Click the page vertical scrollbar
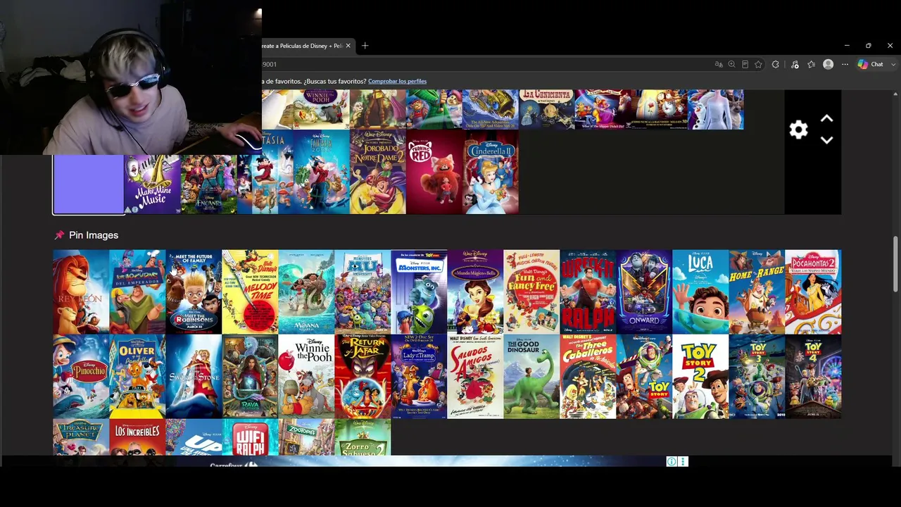This screenshot has width=901, height=507. pos(895,264)
